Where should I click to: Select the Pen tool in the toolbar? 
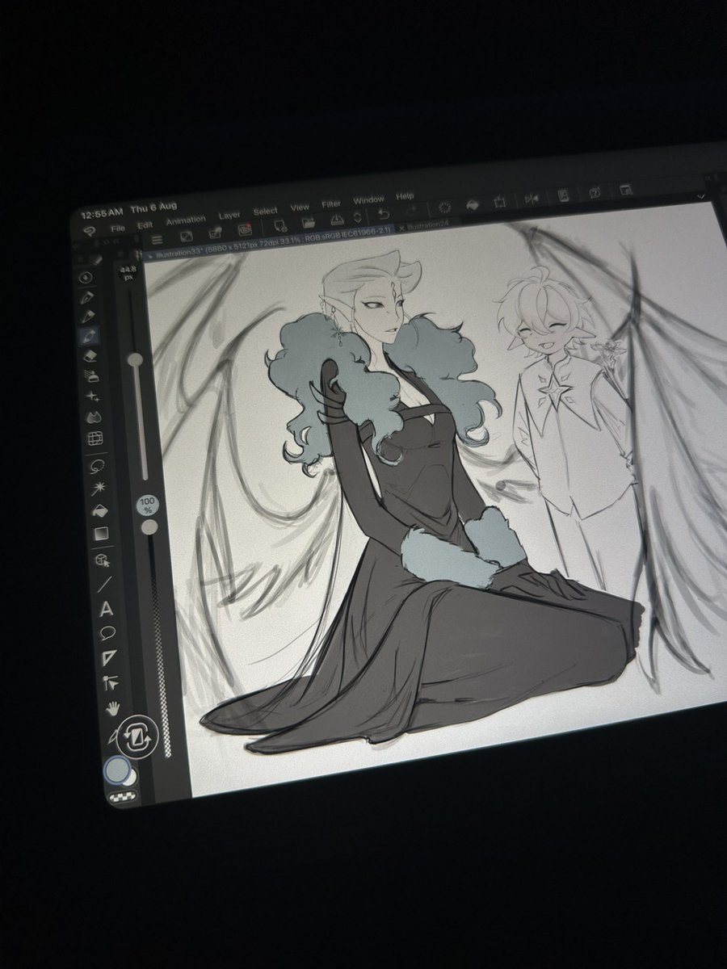86,296
